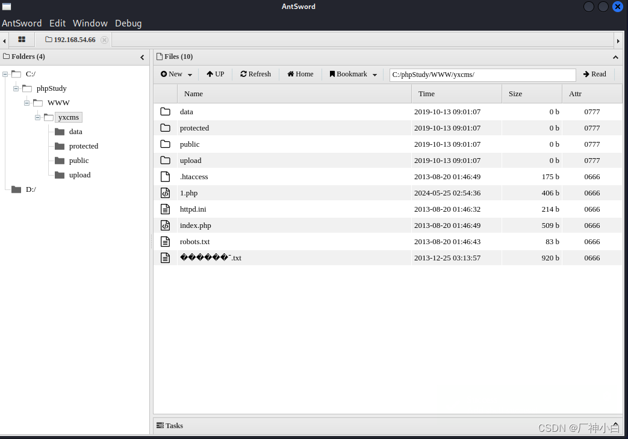Select public folder in tree
Viewport: 628px width, 439px height.
point(79,161)
